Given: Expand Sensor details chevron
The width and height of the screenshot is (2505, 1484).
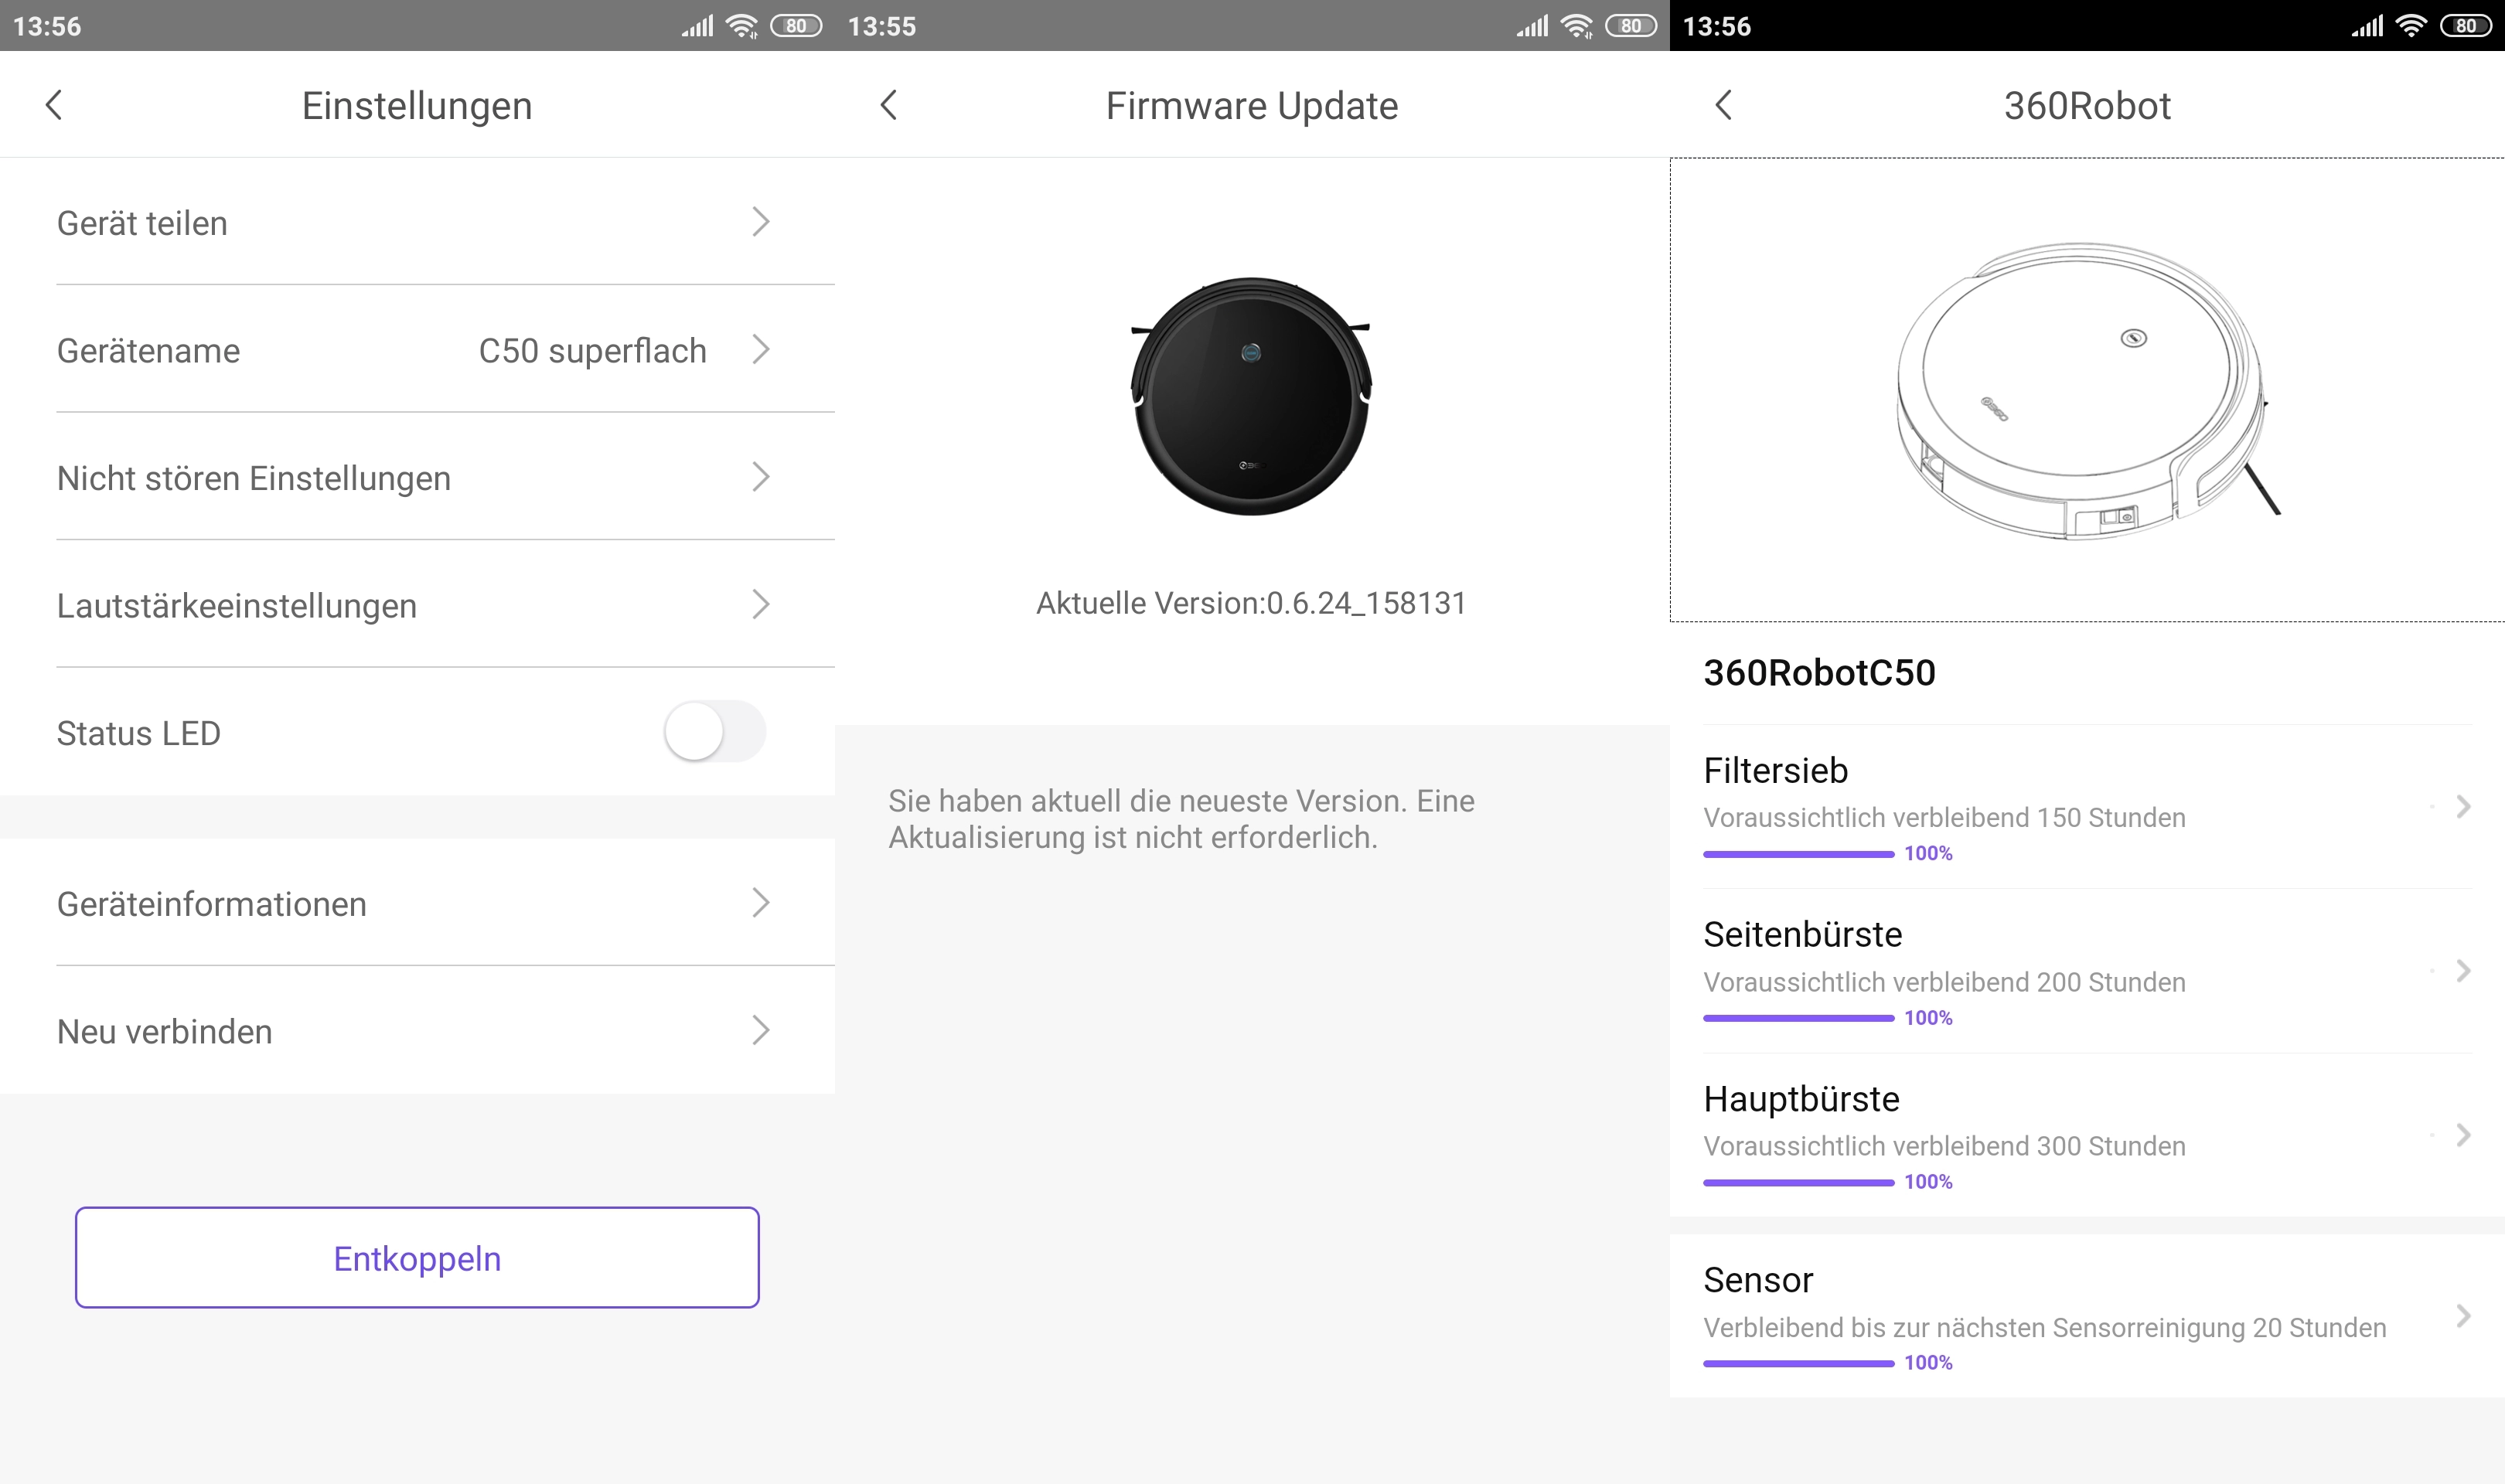Looking at the screenshot, I should point(2463,1316).
